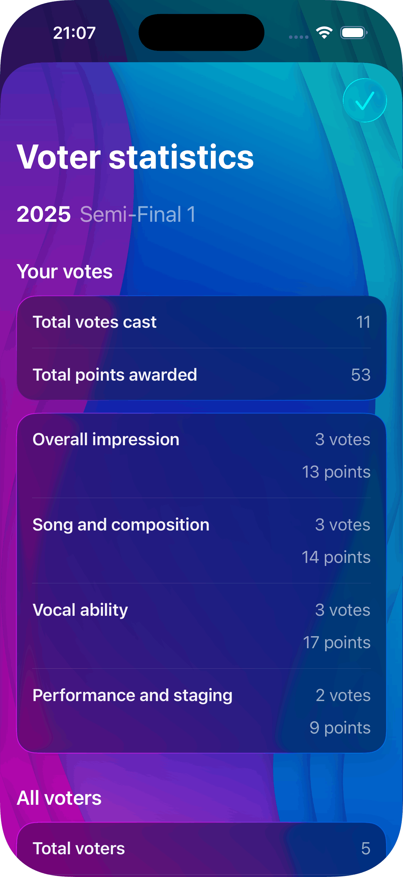Tap the status bar clock
This screenshot has height=877, width=403.
74,33
